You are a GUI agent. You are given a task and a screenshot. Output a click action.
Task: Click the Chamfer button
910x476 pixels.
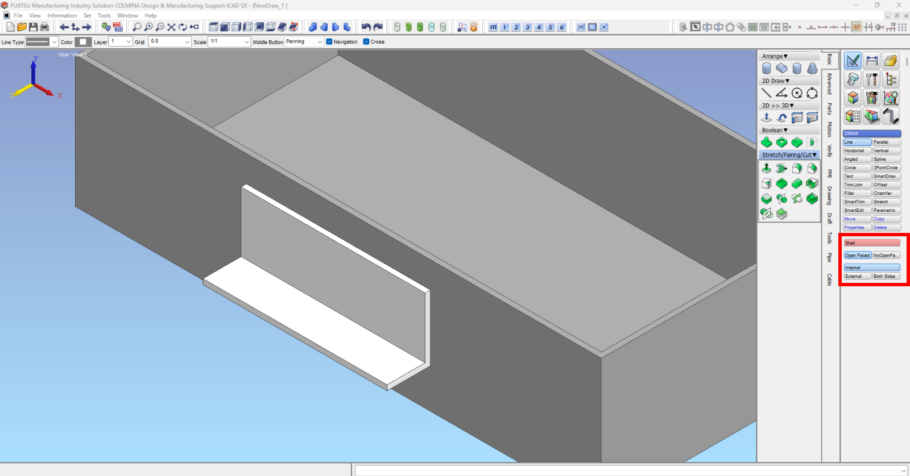pyautogui.click(x=886, y=193)
